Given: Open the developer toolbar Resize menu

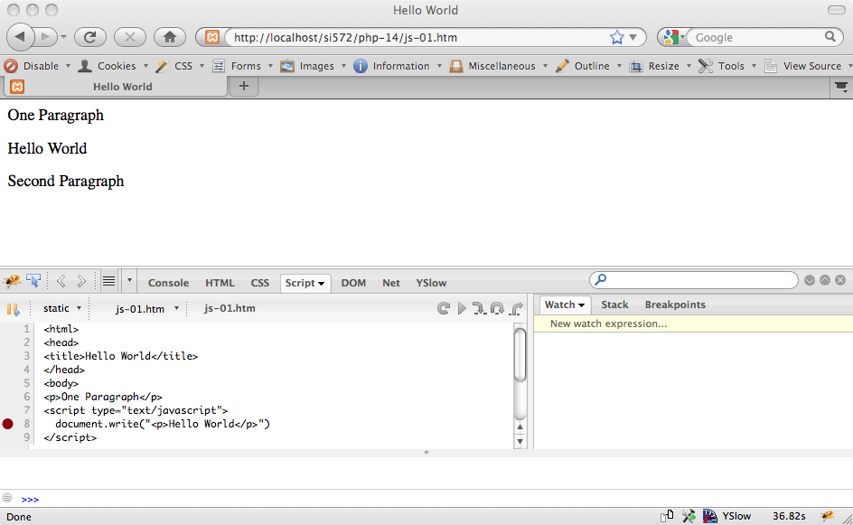Looking at the screenshot, I should coord(660,66).
